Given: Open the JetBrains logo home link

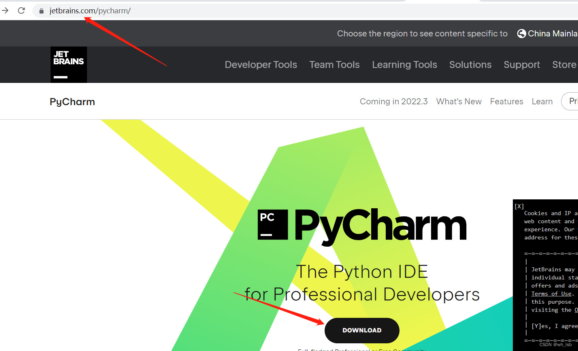Looking at the screenshot, I should 69,65.
